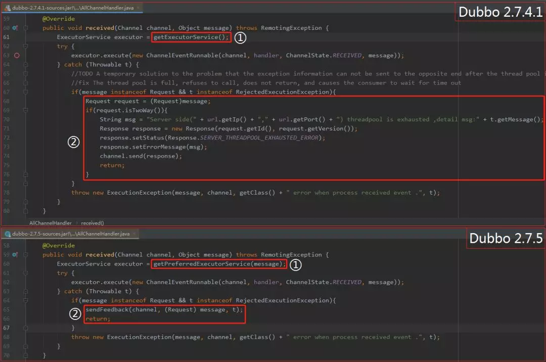Click class file icon on dubbo-2.7.5 tab

7,234
